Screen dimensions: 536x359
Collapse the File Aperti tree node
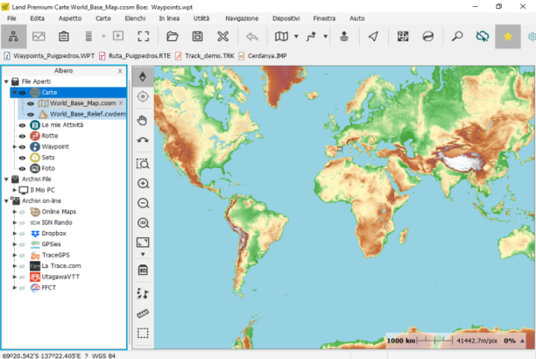tap(6, 81)
